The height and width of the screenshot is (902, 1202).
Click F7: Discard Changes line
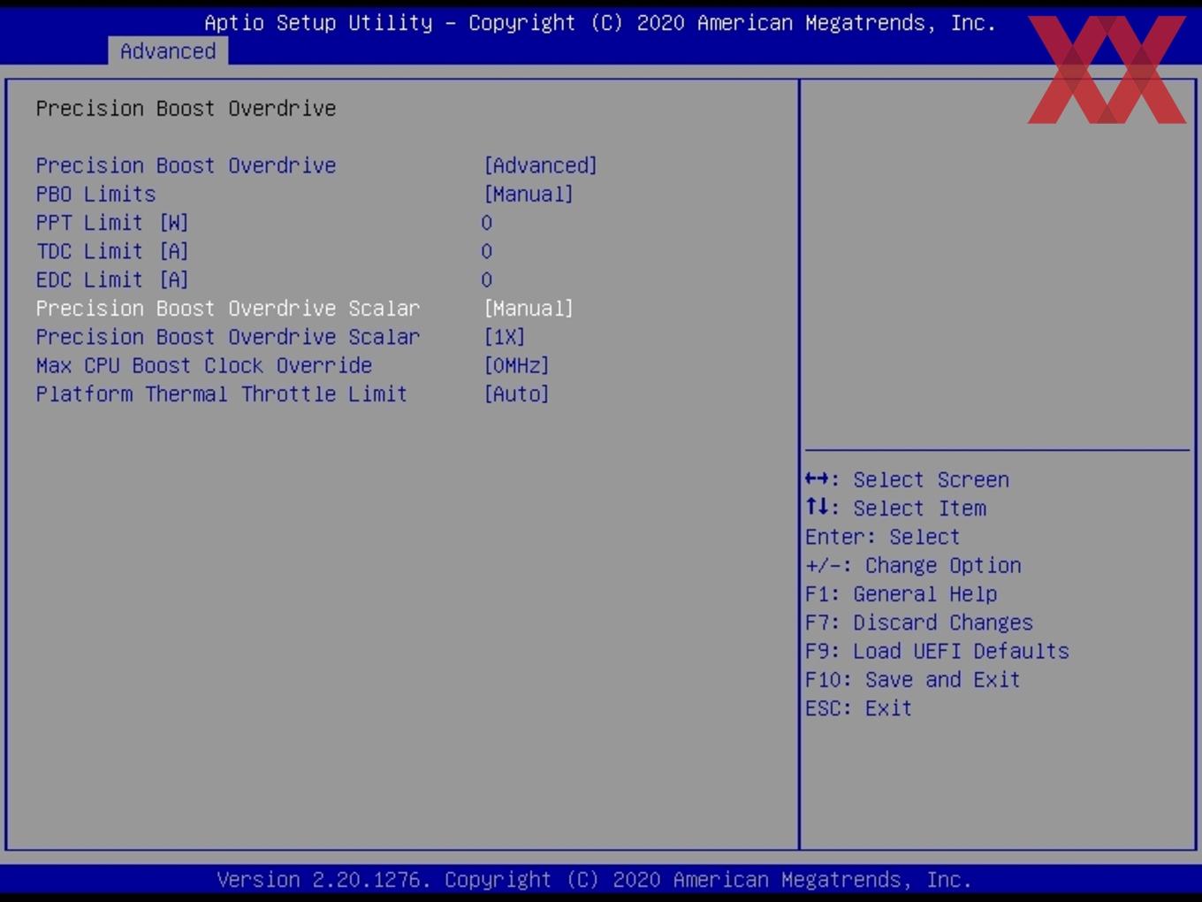pyautogui.click(x=919, y=623)
